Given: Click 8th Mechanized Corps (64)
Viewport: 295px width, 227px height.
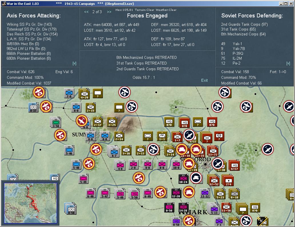Looking at the screenshot, I should click(244, 34).
